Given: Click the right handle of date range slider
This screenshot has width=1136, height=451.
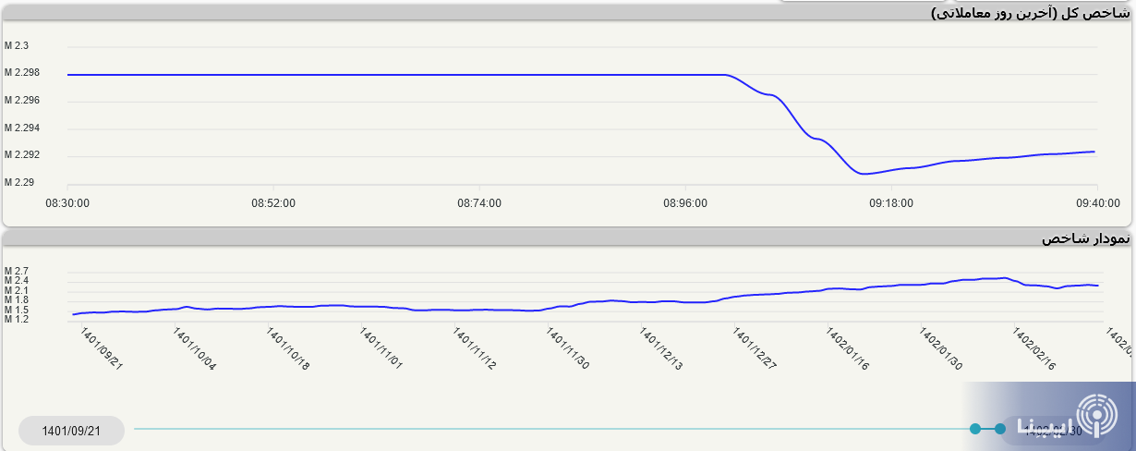Looking at the screenshot, I should [1000, 429].
